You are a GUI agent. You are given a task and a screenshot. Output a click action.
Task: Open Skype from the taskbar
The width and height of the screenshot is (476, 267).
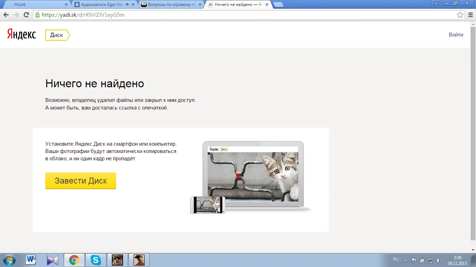point(95,260)
